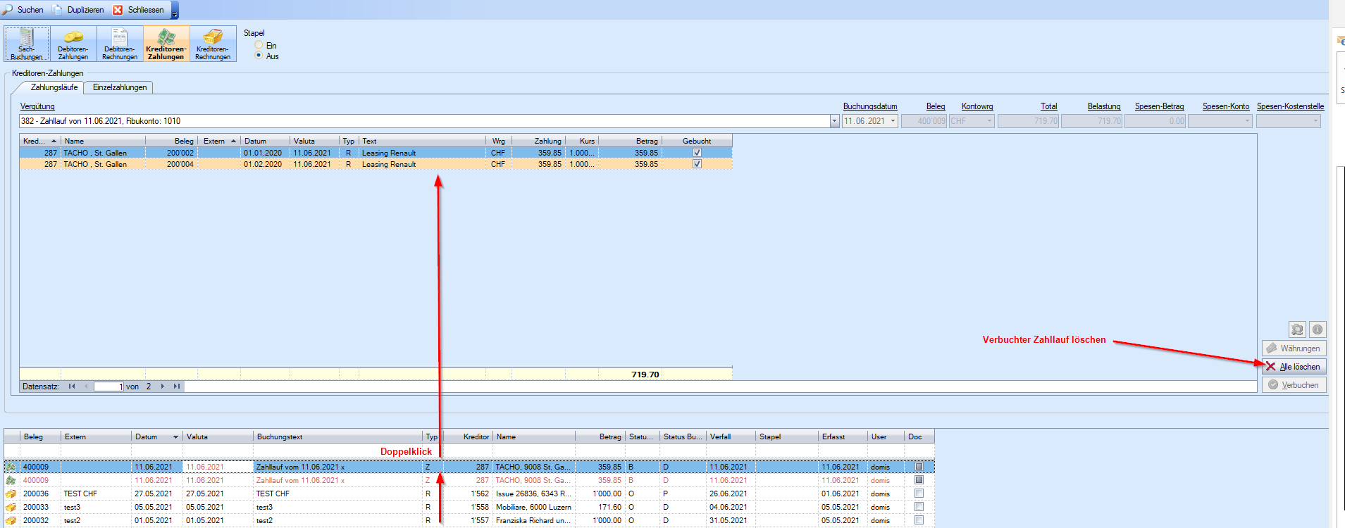Select the Kreditoren-Zahlungen module

[x=166, y=44]
